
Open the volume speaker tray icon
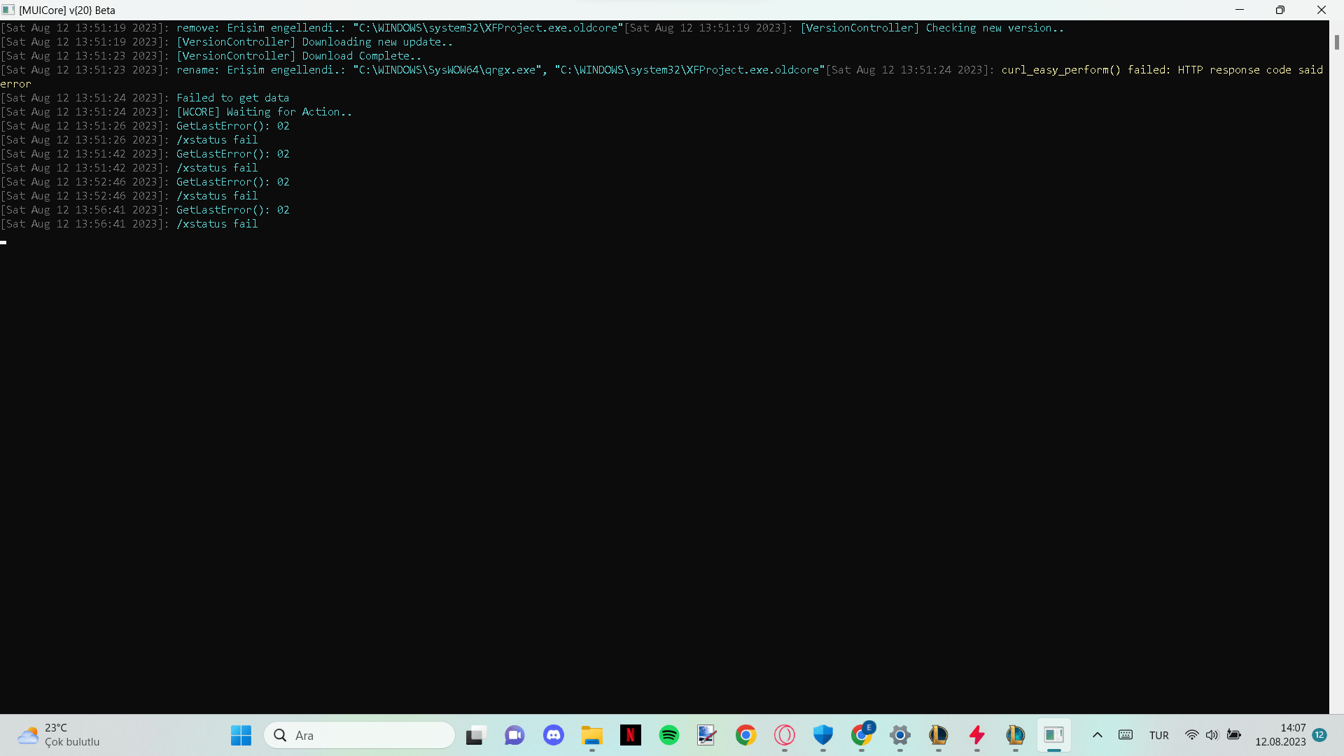pyautogui.click(x=1212, y=735)
